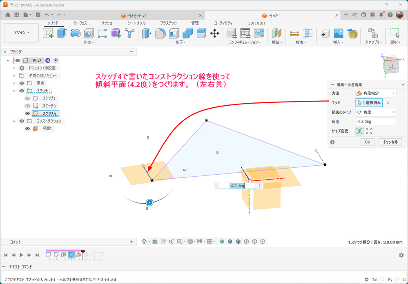
Task: Select the Shell tool
Action: [174, 33]
